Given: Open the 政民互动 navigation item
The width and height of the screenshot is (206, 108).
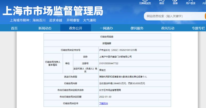Looking at the screenshot, I should click(x=168, y=28).
